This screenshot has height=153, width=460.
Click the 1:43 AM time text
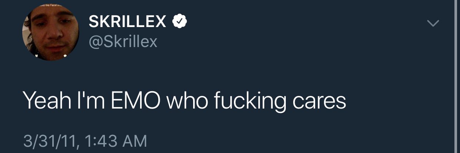pyautogui.click(x=116, y=141)
